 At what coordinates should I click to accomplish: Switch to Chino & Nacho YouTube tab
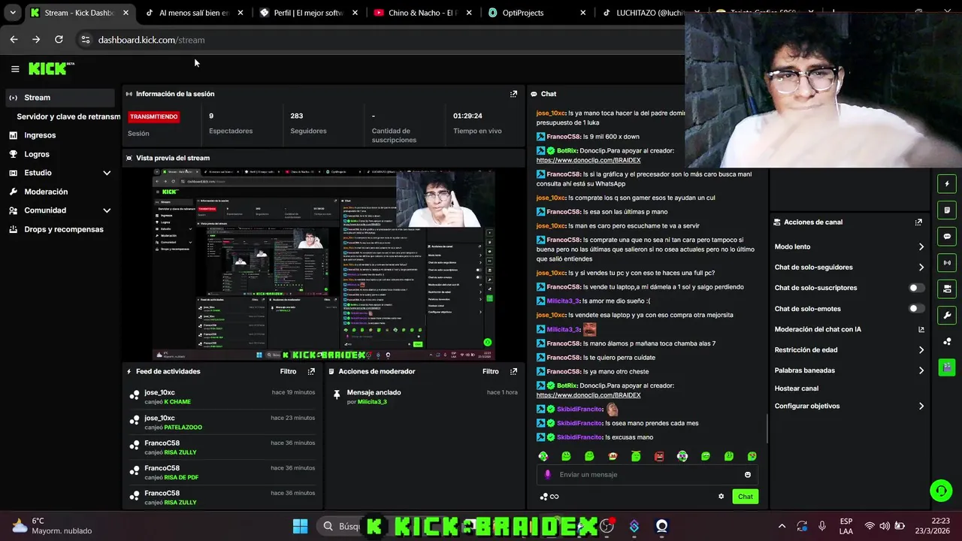421,13
